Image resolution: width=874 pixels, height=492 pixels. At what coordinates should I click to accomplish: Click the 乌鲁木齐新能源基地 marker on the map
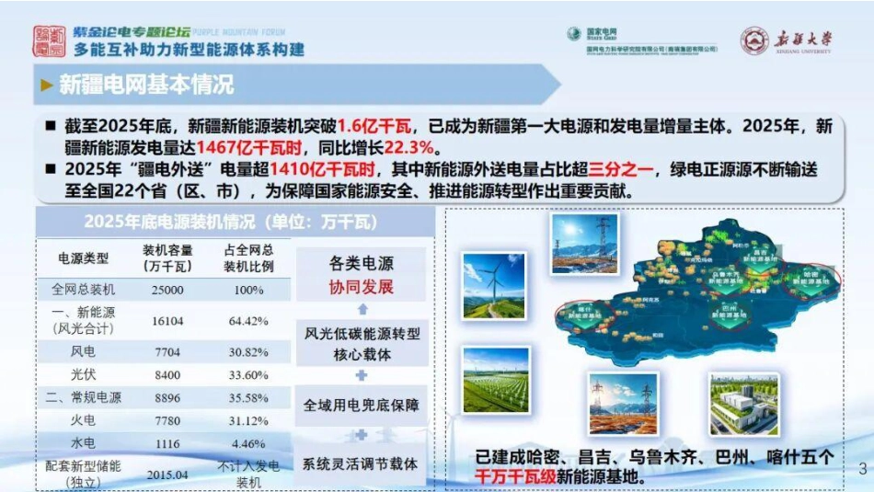(725, 280)
